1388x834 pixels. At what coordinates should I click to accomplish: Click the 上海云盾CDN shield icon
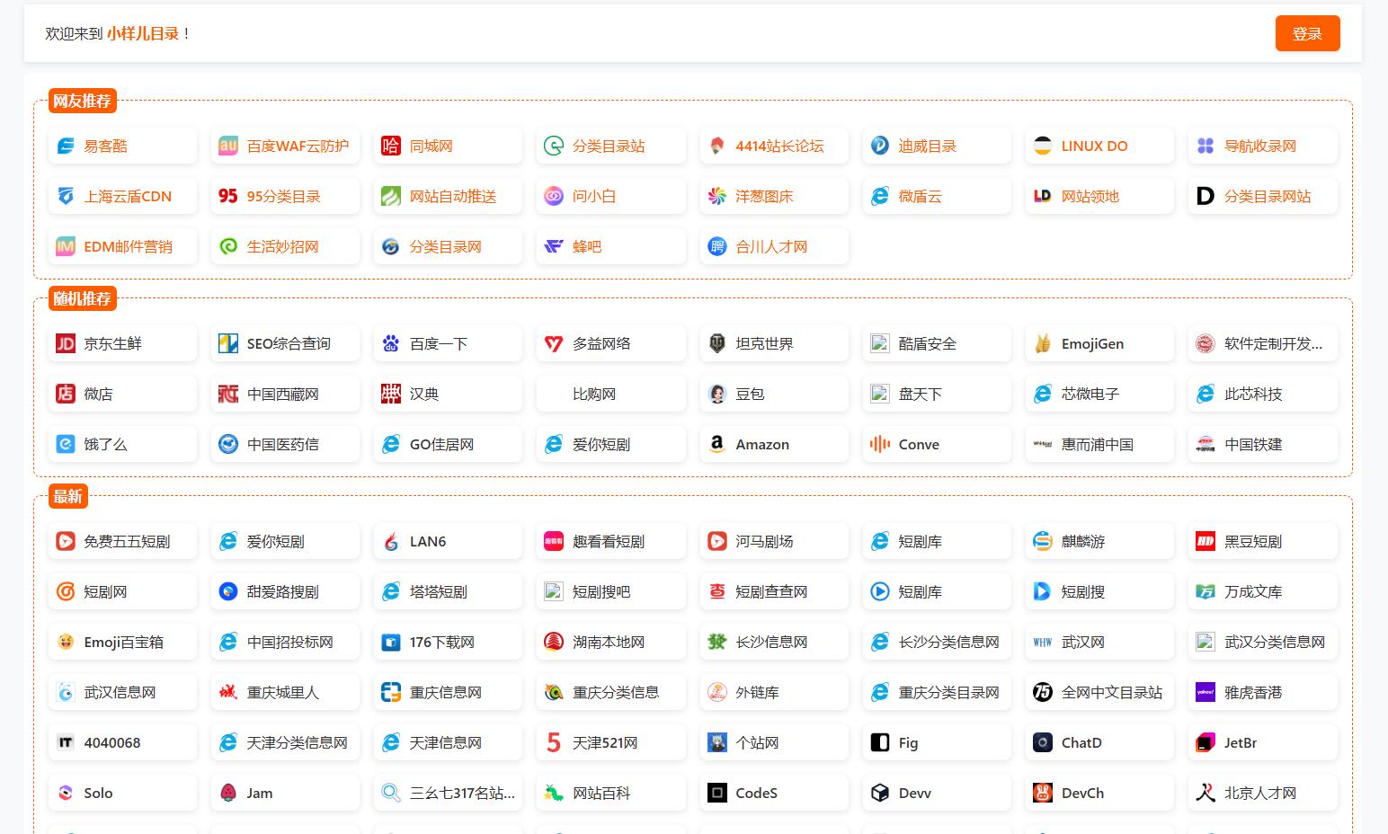(66, 196)
